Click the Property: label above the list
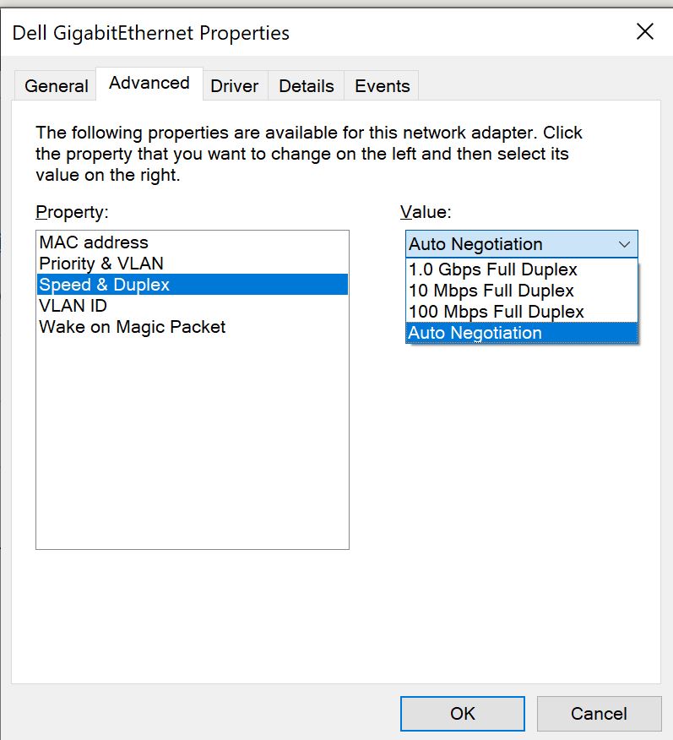This screenshot has width=673, height=740. [x=73, y=211]
